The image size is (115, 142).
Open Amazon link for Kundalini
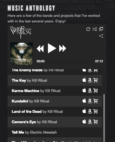[90, 101]
